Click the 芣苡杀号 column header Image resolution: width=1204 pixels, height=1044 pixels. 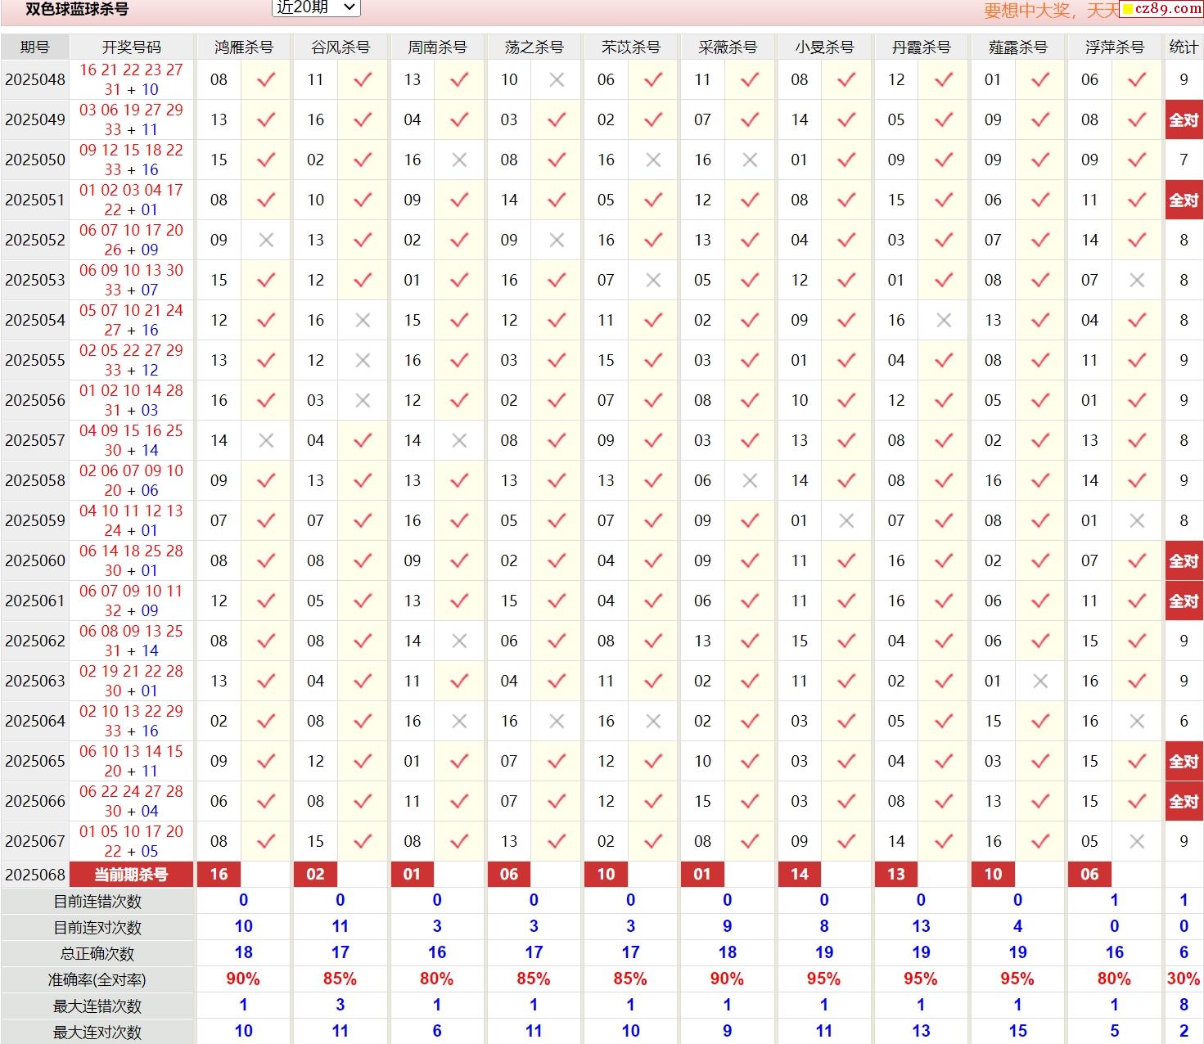click(x=630, y=47)
